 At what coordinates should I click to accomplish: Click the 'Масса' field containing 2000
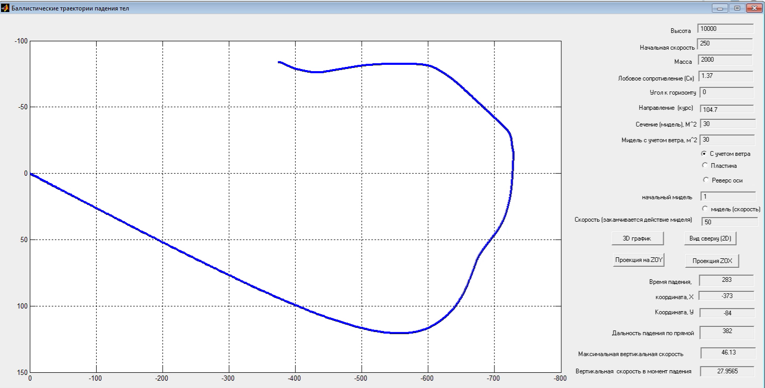coord(725,60)
